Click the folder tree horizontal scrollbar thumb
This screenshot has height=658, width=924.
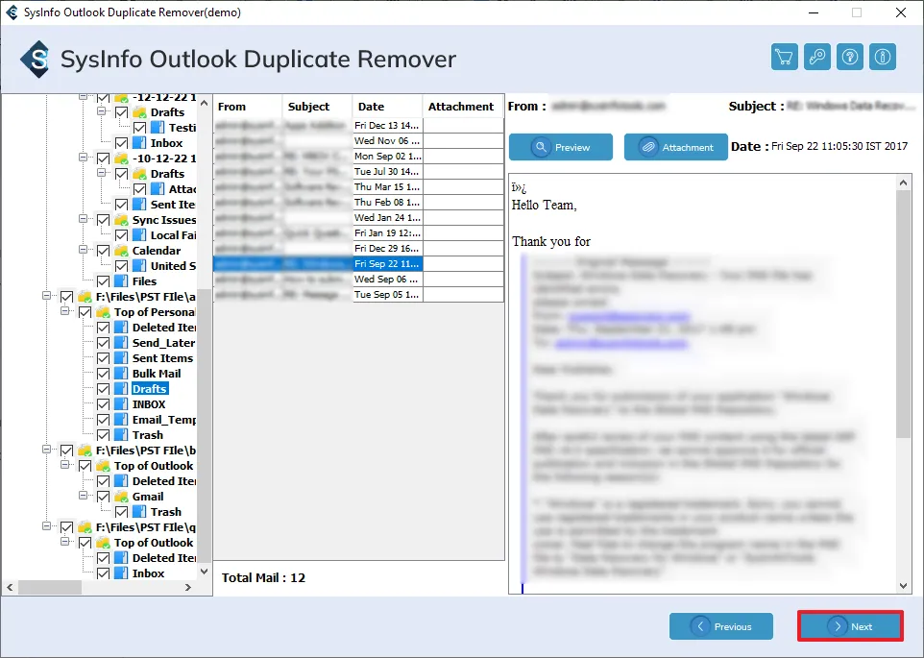point(50,587)
